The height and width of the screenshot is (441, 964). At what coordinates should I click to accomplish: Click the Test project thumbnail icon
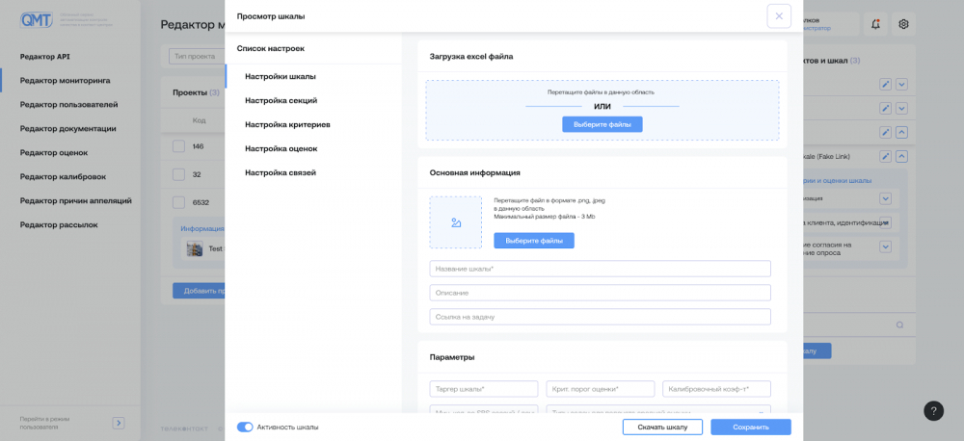tap(195, 248)
